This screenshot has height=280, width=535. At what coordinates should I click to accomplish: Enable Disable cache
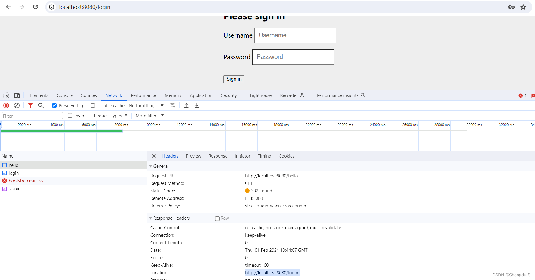[93, 105]
